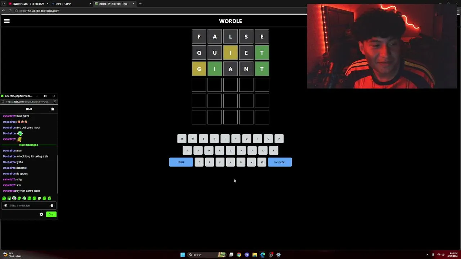Click the X key on Wordle keyboard
The image size is (461, 259).
pyautogui.click(x=210, y=162)
